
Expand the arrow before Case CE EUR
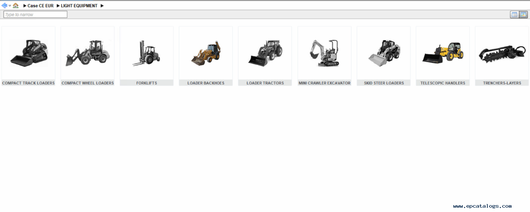click(25, 6)
